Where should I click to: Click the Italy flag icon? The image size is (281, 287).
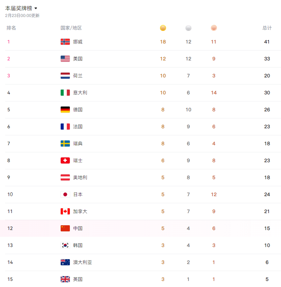(65, 93)
